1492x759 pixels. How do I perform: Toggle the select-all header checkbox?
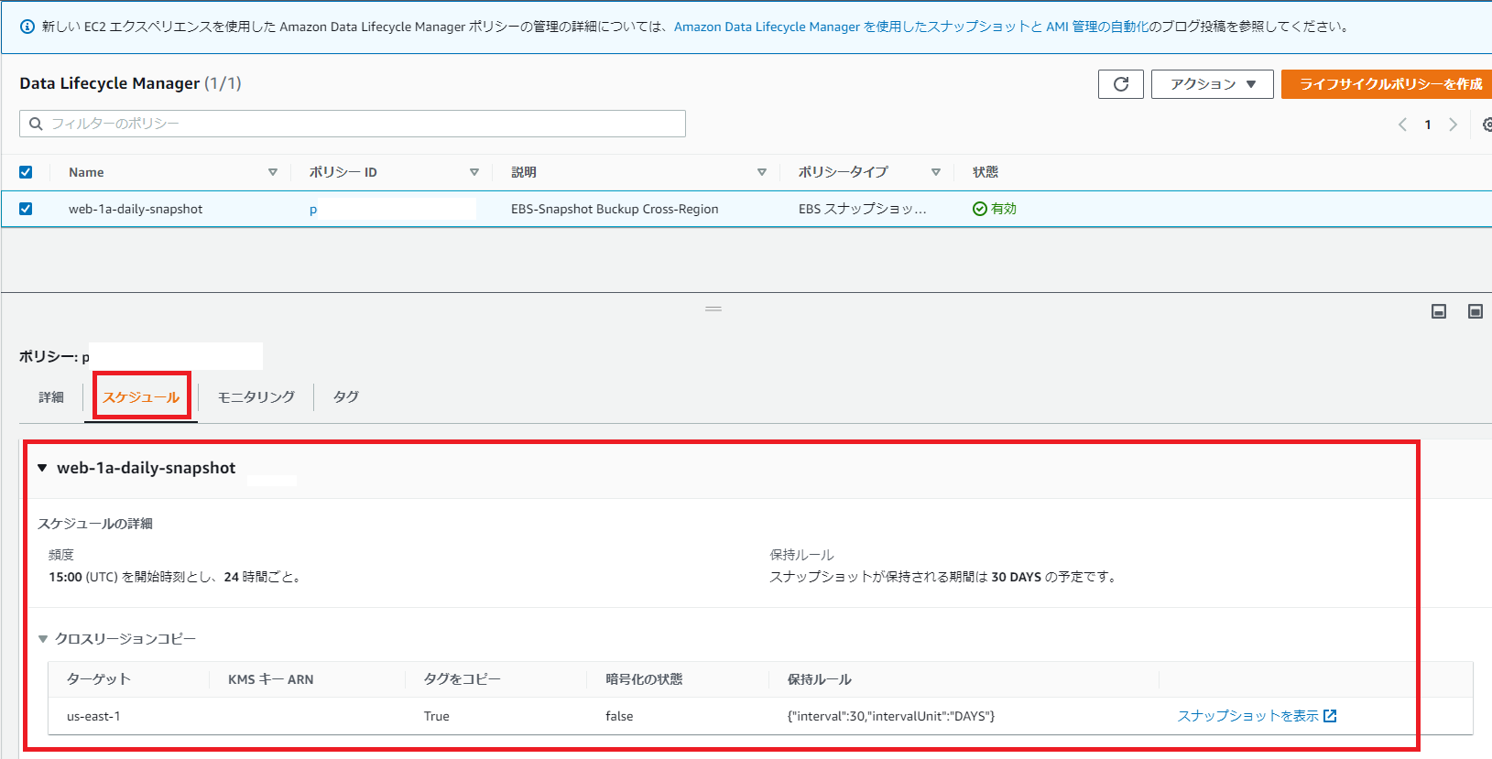tap(26, 172)
